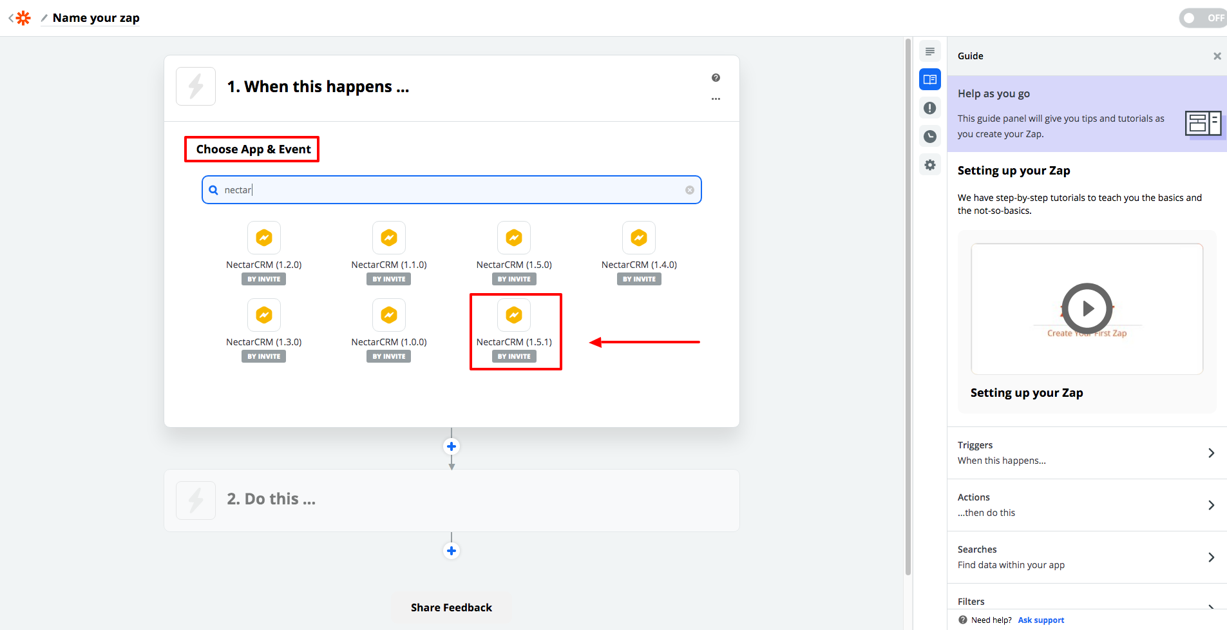Click the 'Choose App & Event' heading
This screenshot has height=630, width=1227.
click(253, 149)
